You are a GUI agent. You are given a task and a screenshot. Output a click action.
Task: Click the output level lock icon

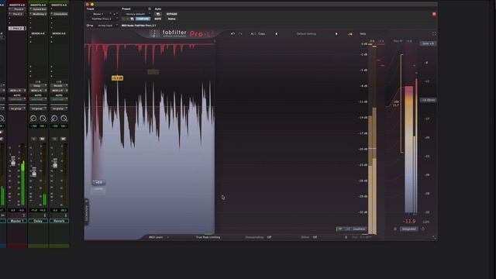346,237
